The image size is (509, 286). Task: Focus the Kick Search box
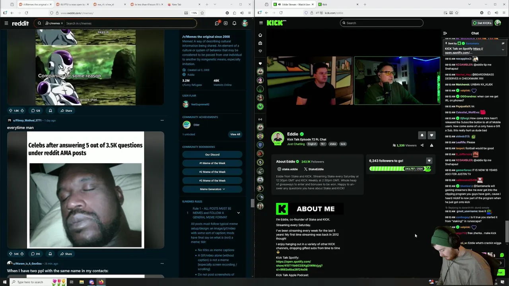382,23
